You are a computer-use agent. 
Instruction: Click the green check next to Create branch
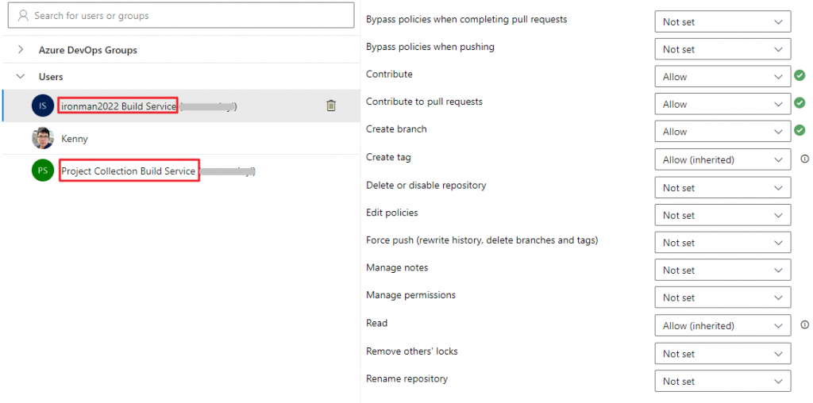pyautogui.click(x=800, y=131)
